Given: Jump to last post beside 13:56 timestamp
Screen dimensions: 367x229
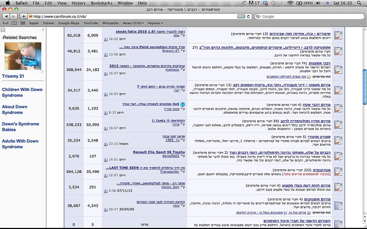Looking at the screenshot, I should (106, 55).
